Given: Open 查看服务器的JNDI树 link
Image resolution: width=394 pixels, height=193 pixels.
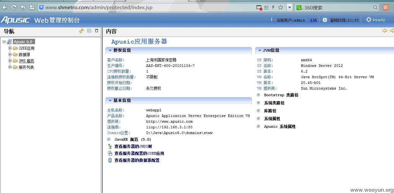Looking at the screenshot, I should click(133, 146).
